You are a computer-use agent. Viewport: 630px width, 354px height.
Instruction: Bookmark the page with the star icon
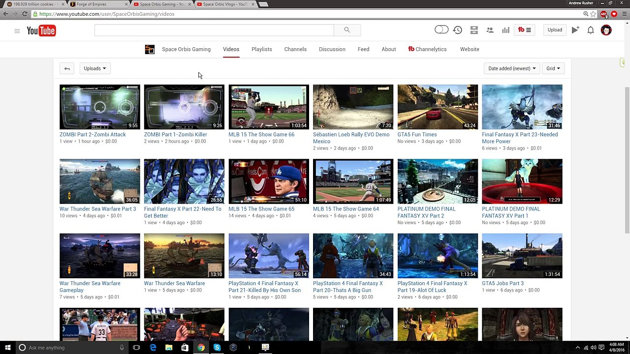[594, 14]
